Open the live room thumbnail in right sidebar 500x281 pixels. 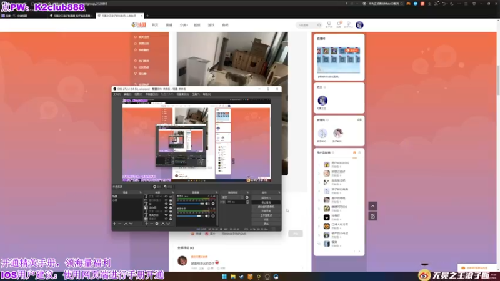[x=339, y=60]
